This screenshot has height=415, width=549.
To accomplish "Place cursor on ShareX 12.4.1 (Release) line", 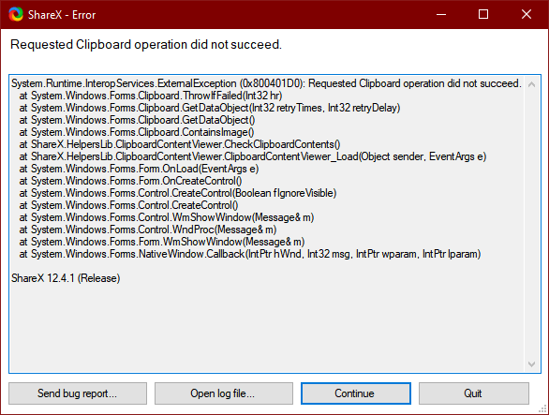I will click(66, 278).
